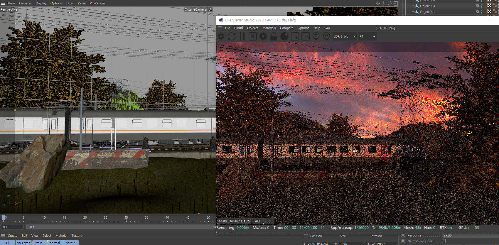Open the LDR 8-bit dropdown
This screenshot has height=245, width=499.
pos(345,36)
